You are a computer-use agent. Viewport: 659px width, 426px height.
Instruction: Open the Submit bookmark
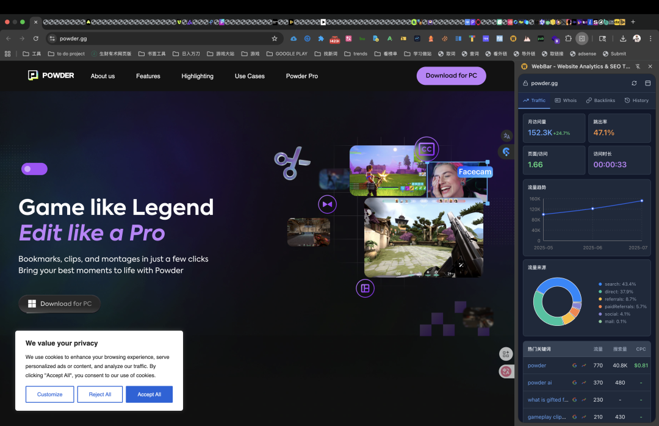pyautogui.click(x=614, y=54)
